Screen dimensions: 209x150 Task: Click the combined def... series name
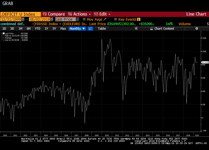point(12,24)
